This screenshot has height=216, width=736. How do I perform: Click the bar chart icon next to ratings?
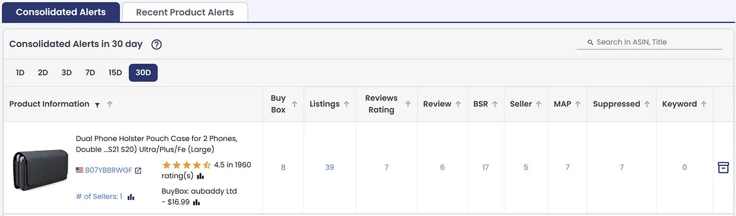[x=201, y=176]
